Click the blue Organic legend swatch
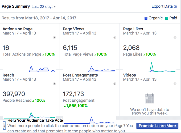 tap(146, 18)
